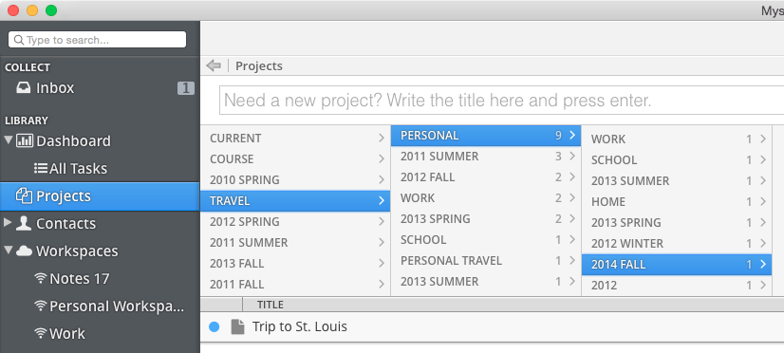The width and height of the screenshot is (784, 353).
Task: Click the new project title field
Action: click(x=501, y=101)
